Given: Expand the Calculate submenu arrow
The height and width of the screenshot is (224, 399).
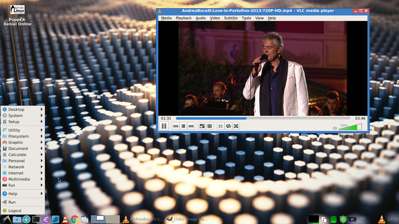Looking at the screenshot, I should coord(42,155).
